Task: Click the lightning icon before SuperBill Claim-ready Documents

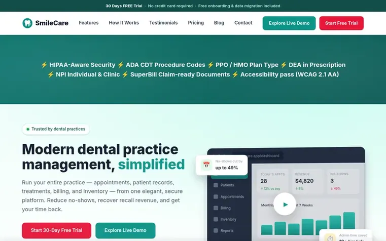Action: pyautogui.click(x=125, y=74)
